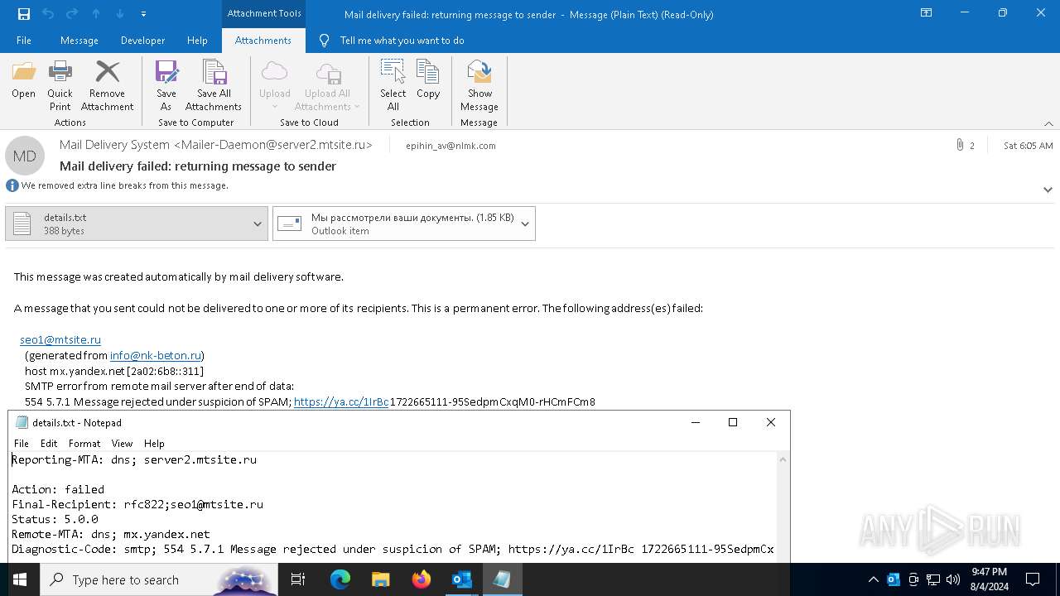Click the extra line breaks info bar

(x=118, y=185)
